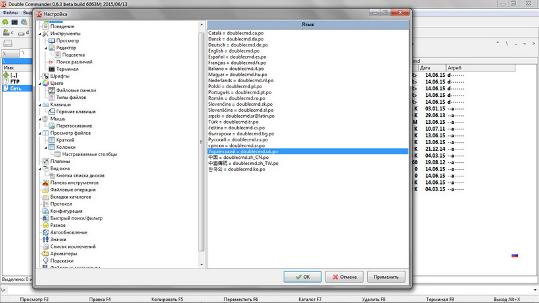The image size is (539, 303).
Task: Select English = doublecmd.po language
Action: (234, 51)
